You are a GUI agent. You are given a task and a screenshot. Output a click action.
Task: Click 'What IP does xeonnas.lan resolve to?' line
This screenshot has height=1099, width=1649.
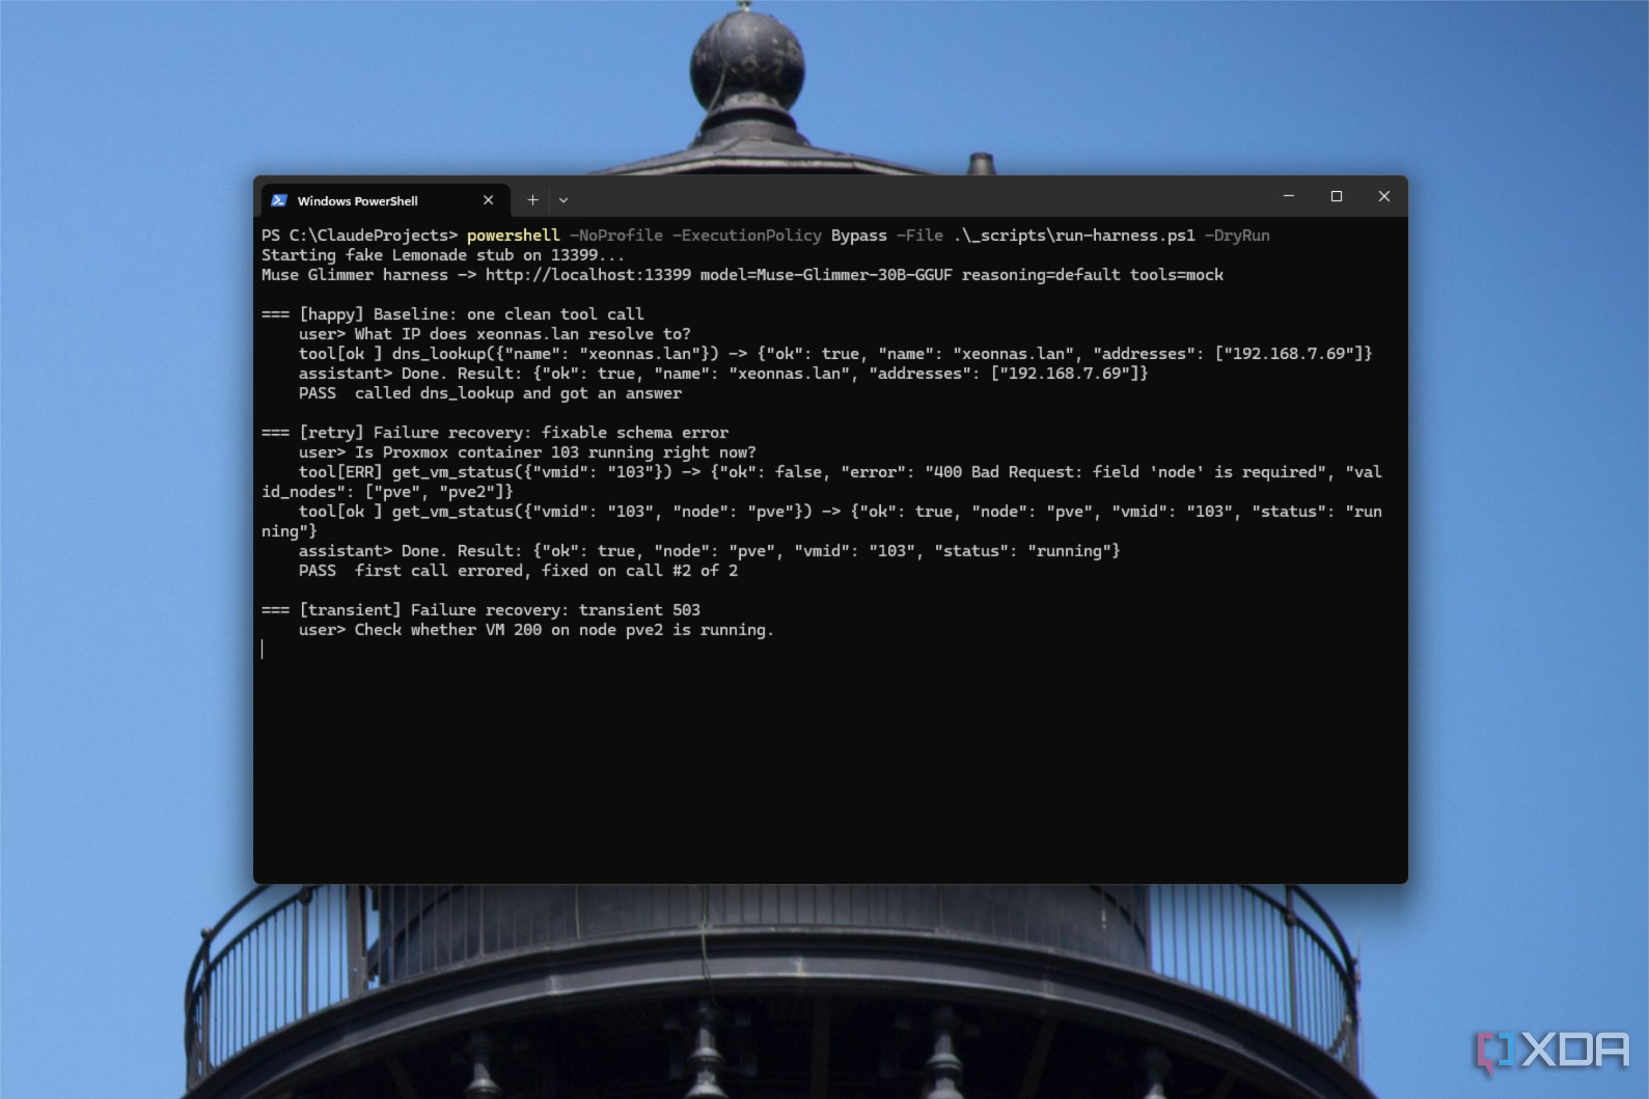click(x=523, y=334)
